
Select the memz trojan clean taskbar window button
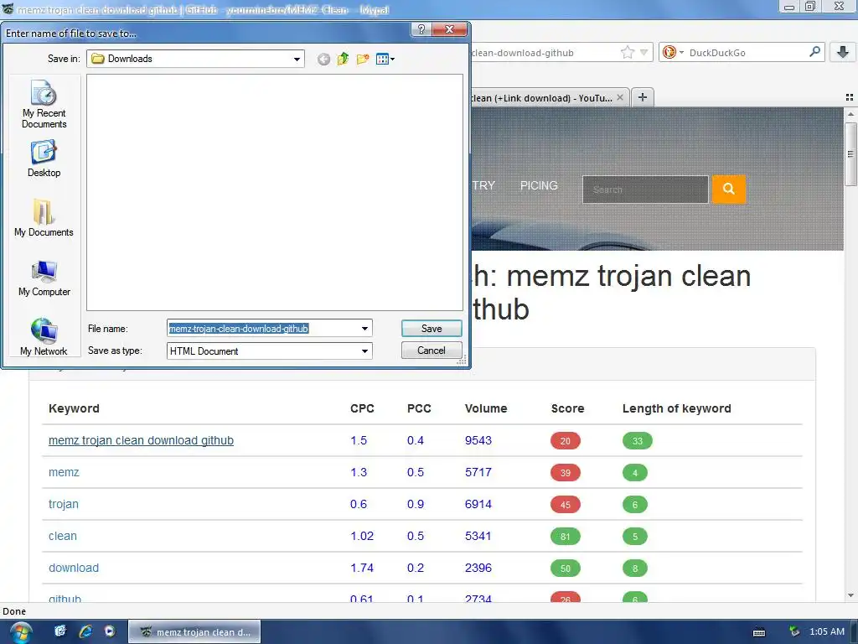pyautogui.click(x=194, y=632)
